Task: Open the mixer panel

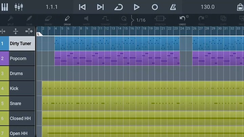Action: pos(19,7)
